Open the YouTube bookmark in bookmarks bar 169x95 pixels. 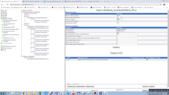57,7
